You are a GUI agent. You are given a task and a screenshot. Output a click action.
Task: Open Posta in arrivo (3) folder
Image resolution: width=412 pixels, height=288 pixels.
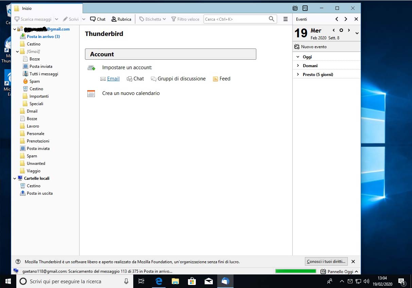(x=43, y=37)
